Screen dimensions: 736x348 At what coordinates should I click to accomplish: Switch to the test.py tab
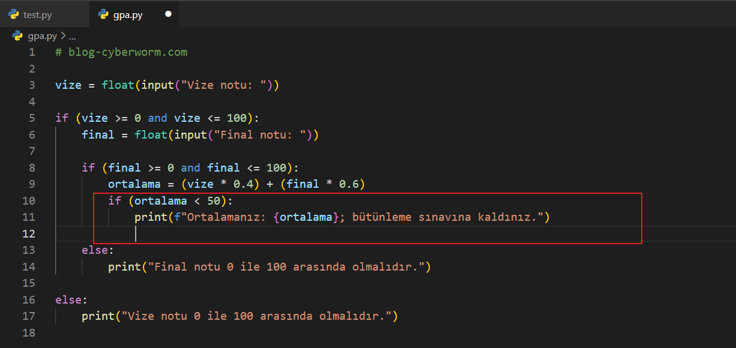(x=37, y=15)
